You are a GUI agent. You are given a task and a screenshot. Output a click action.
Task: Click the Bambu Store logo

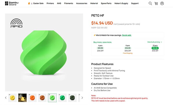12,3
